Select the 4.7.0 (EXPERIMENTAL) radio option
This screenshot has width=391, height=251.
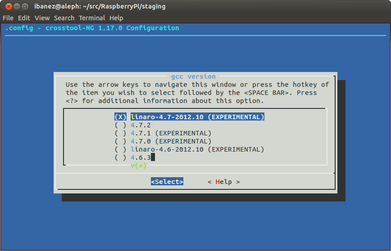tap(163, 141)
